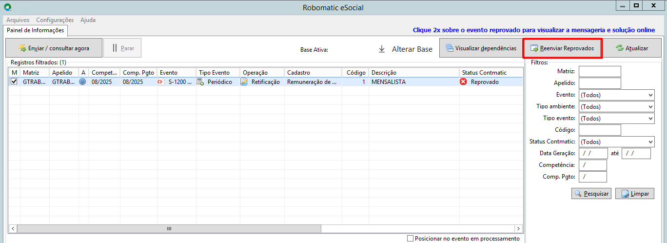Screen dimensions: 667x243
Task: Open the Arquivos menu
Action: (x=18, y=20)
